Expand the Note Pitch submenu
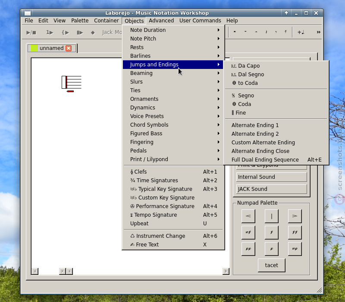 coord(173,38)
